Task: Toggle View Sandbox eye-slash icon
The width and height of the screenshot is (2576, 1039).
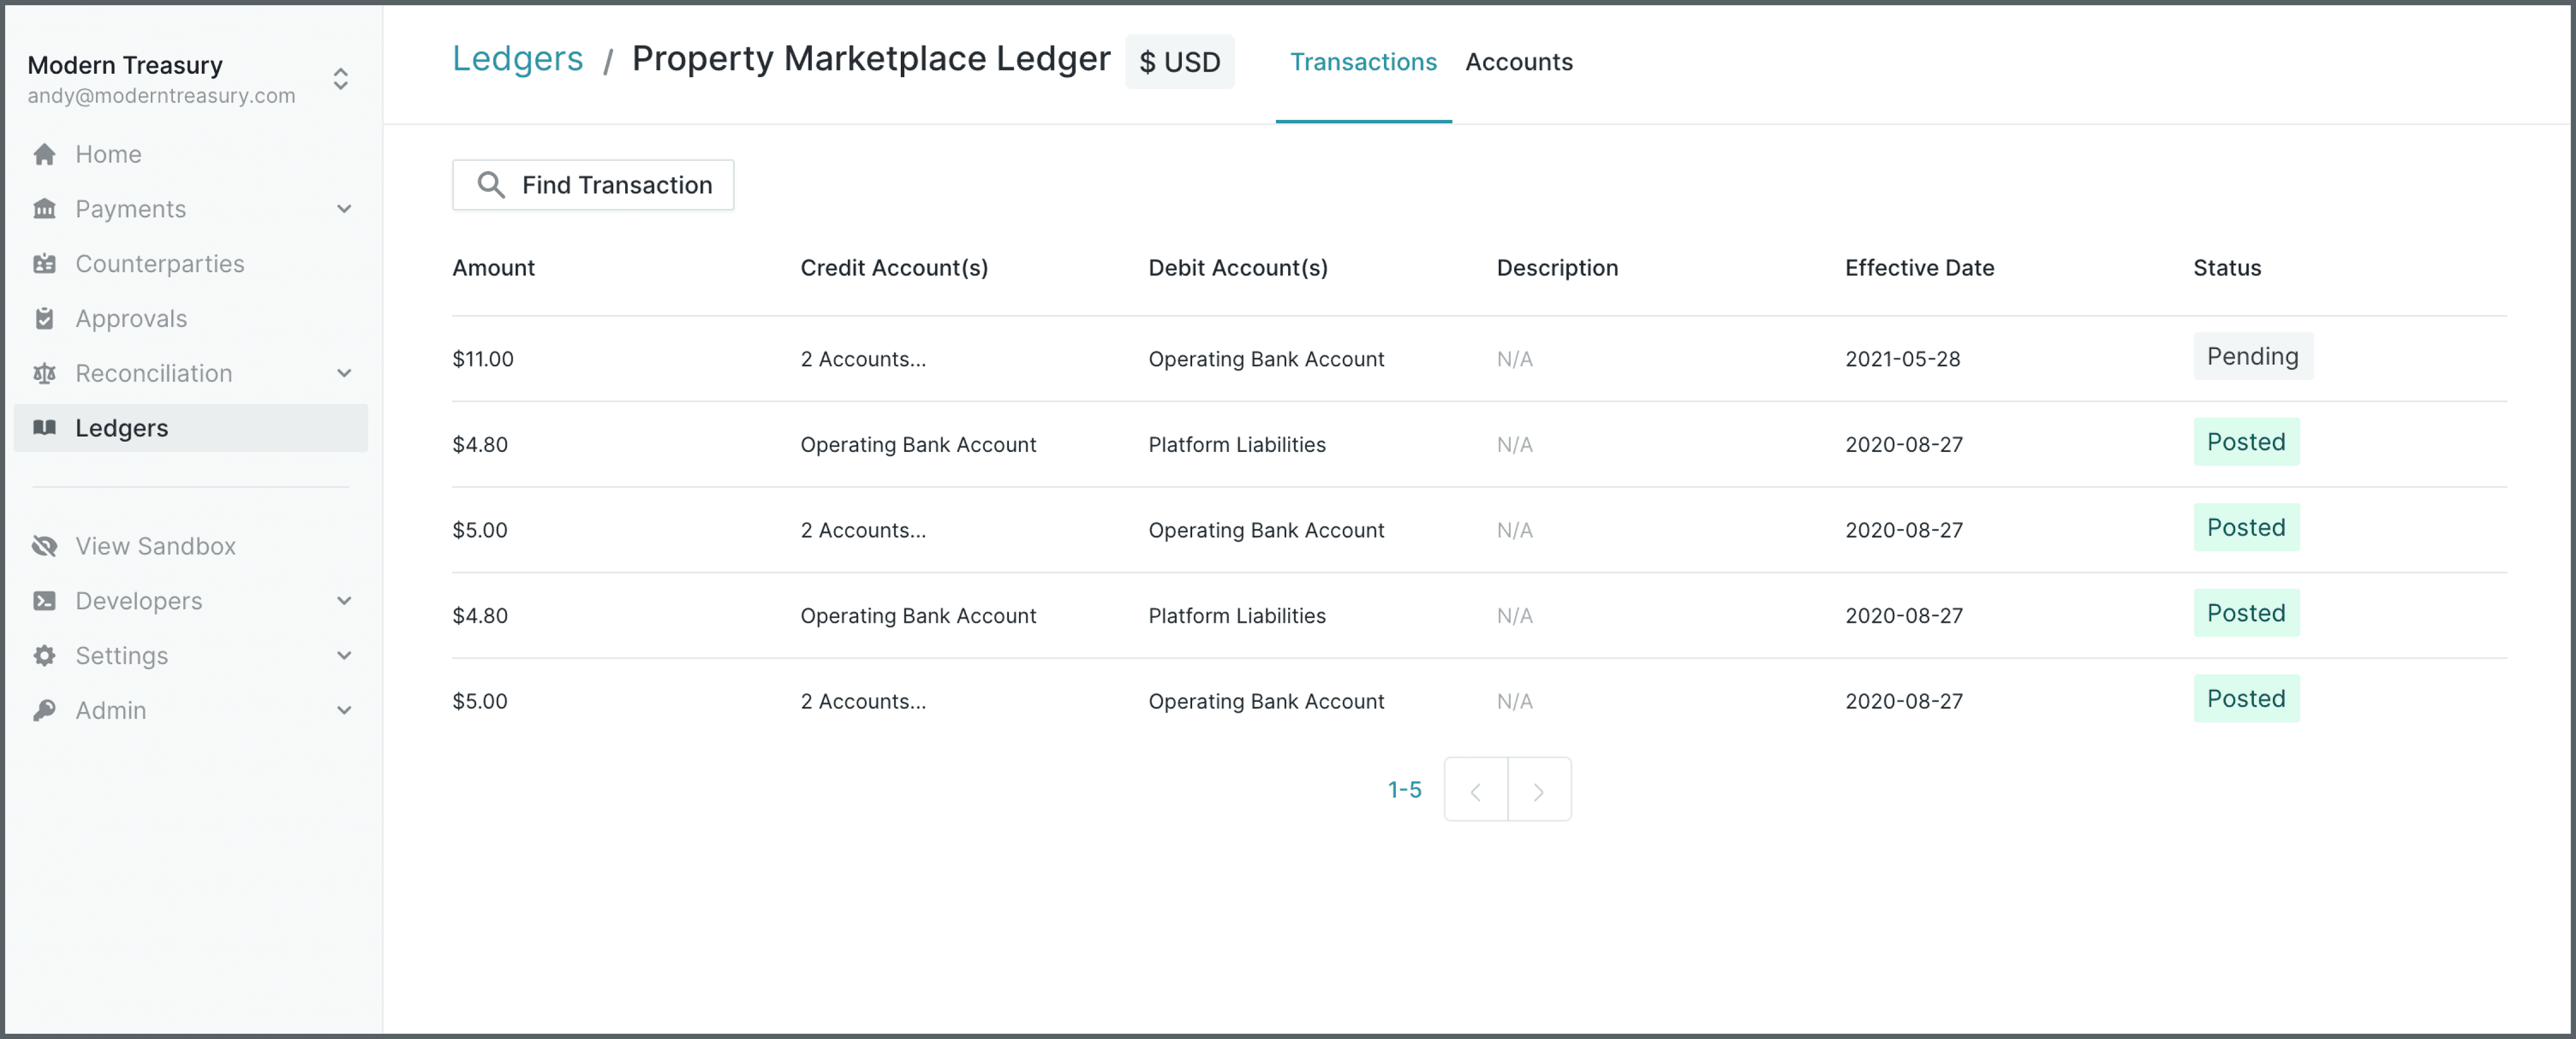Action: tap(44, 546)
